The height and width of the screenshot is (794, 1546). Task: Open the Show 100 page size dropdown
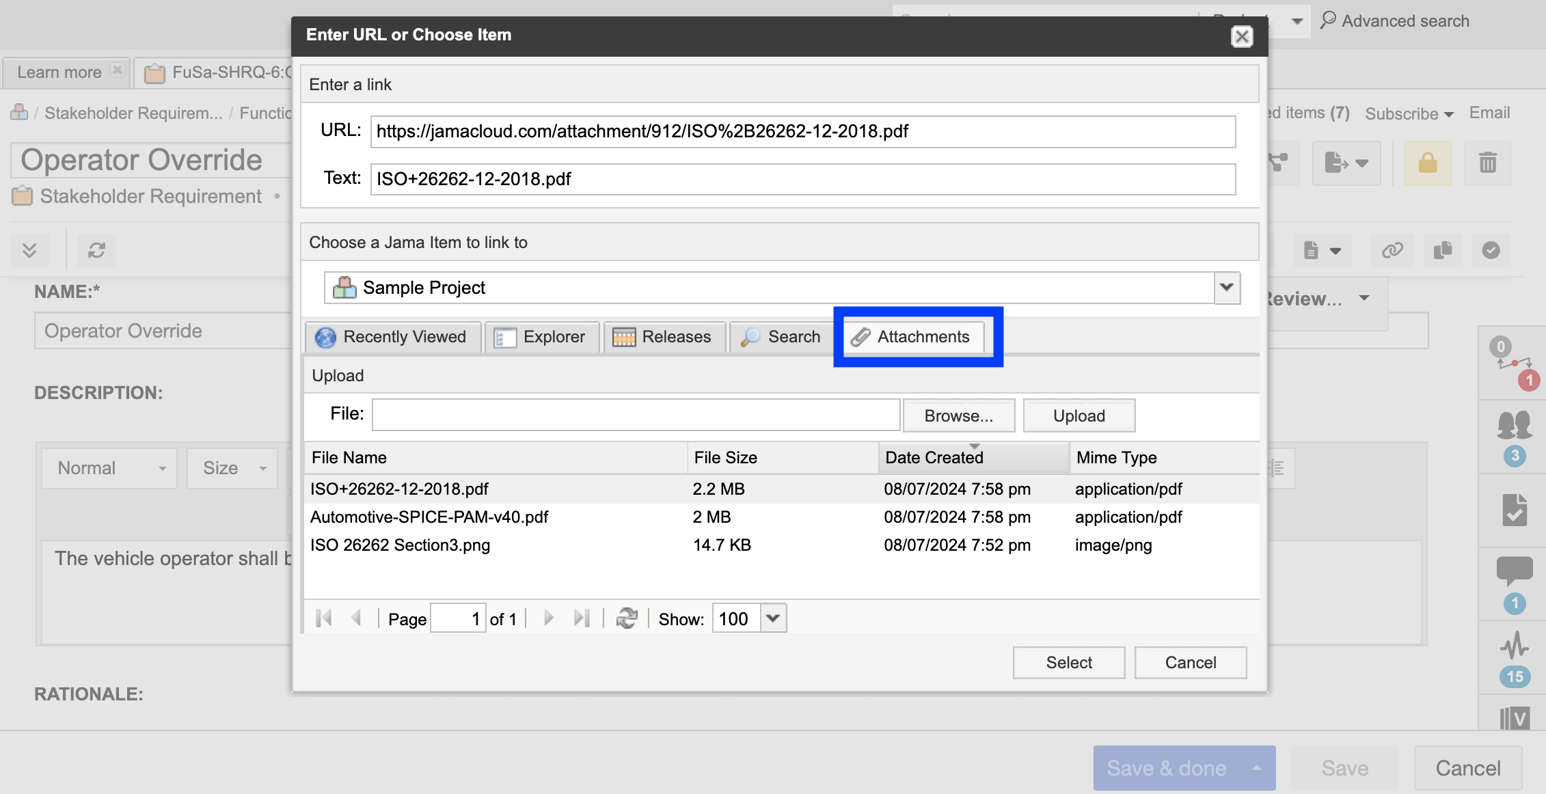click(773, 618)
